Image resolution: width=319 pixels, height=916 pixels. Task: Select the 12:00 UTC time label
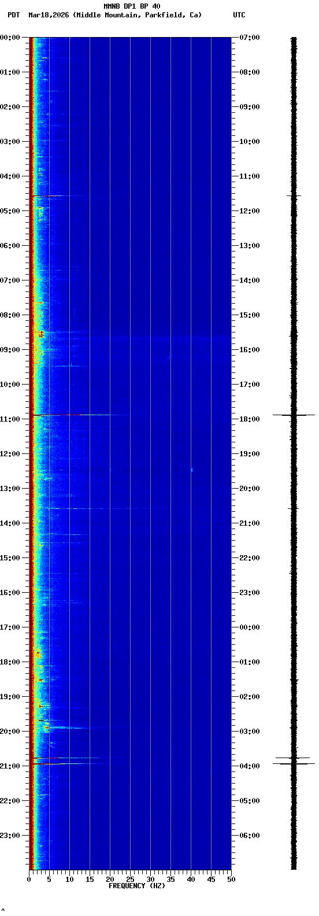tap(250, 211)
